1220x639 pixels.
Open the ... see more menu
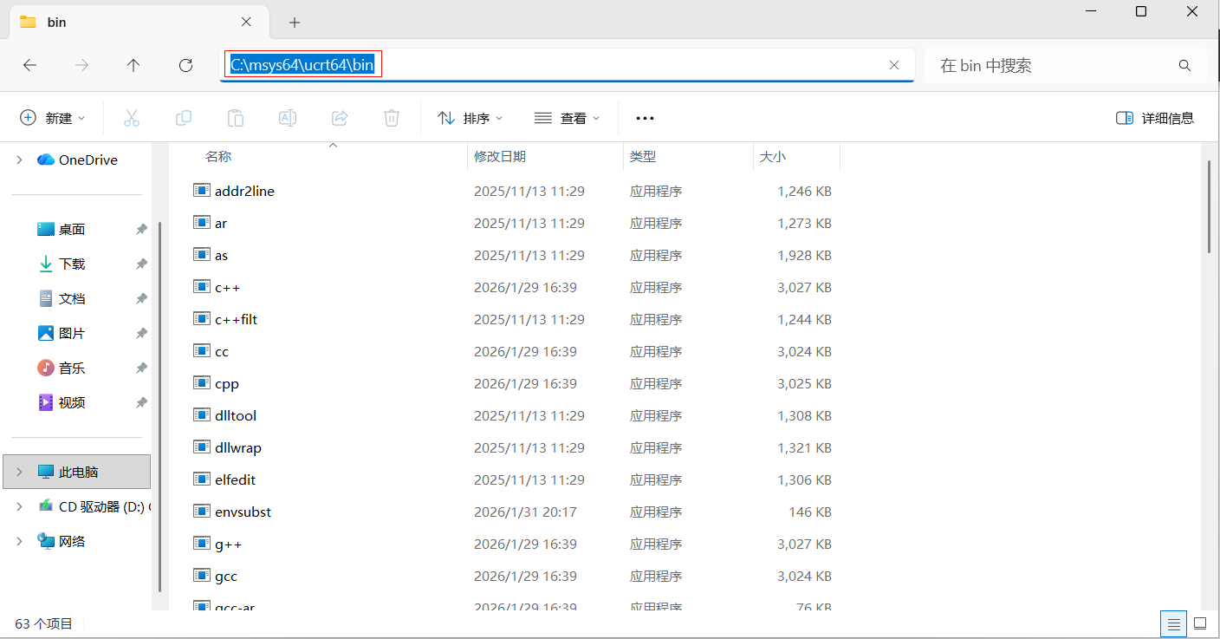644,117
